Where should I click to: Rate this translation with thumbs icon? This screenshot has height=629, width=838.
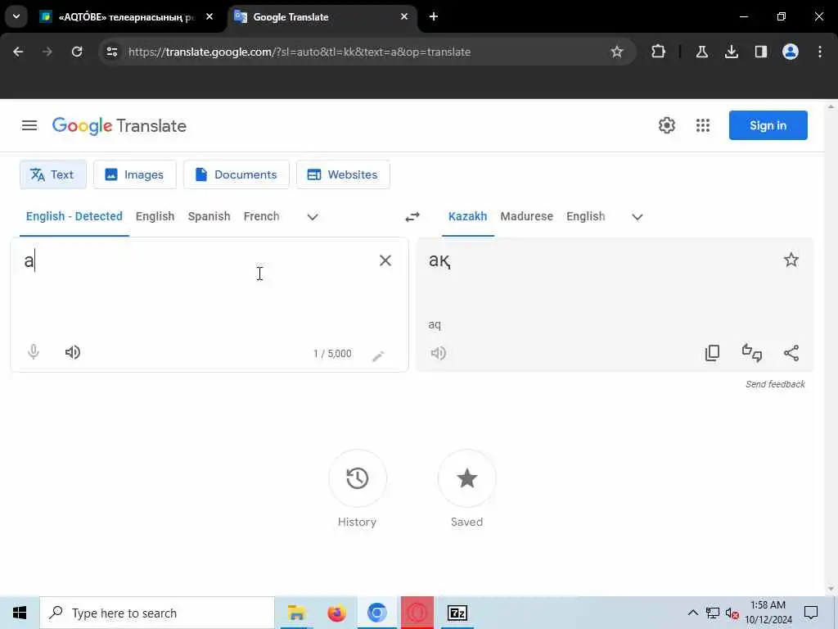752,353
